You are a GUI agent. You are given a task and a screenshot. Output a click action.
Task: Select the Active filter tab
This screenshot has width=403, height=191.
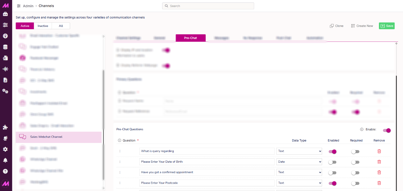25,26
